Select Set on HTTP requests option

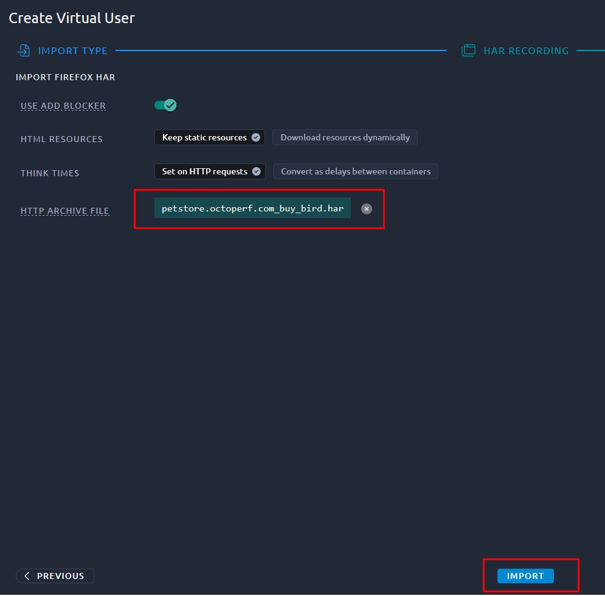click(x=204, y=171)
